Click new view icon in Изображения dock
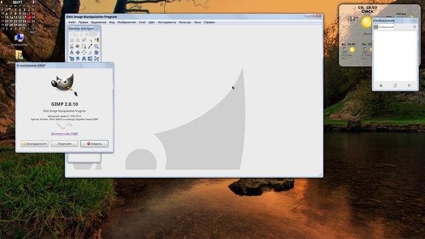Screen dimensions: 425x239 click(x=395, y=86)
